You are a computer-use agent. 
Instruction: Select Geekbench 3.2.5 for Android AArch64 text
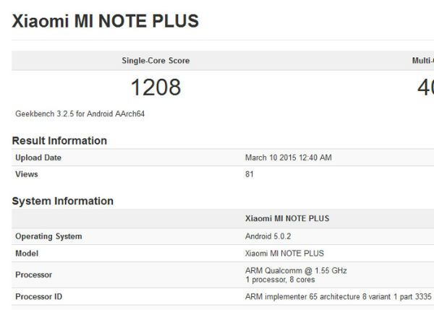(x=80, y=113)
